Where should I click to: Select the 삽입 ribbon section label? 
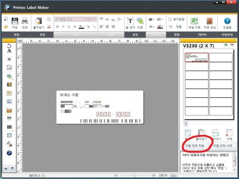[x=135, y=35]
